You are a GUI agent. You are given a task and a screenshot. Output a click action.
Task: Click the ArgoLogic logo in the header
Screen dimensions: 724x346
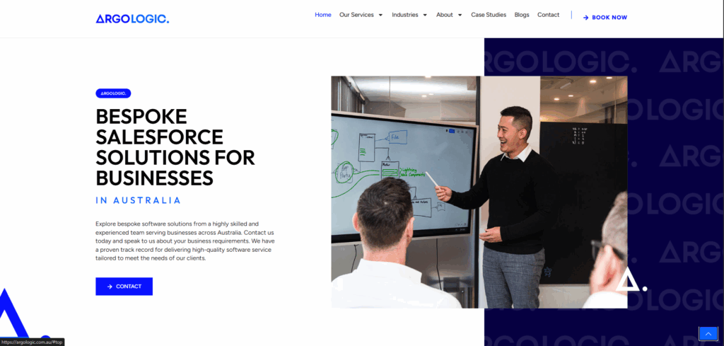(132, 19)
